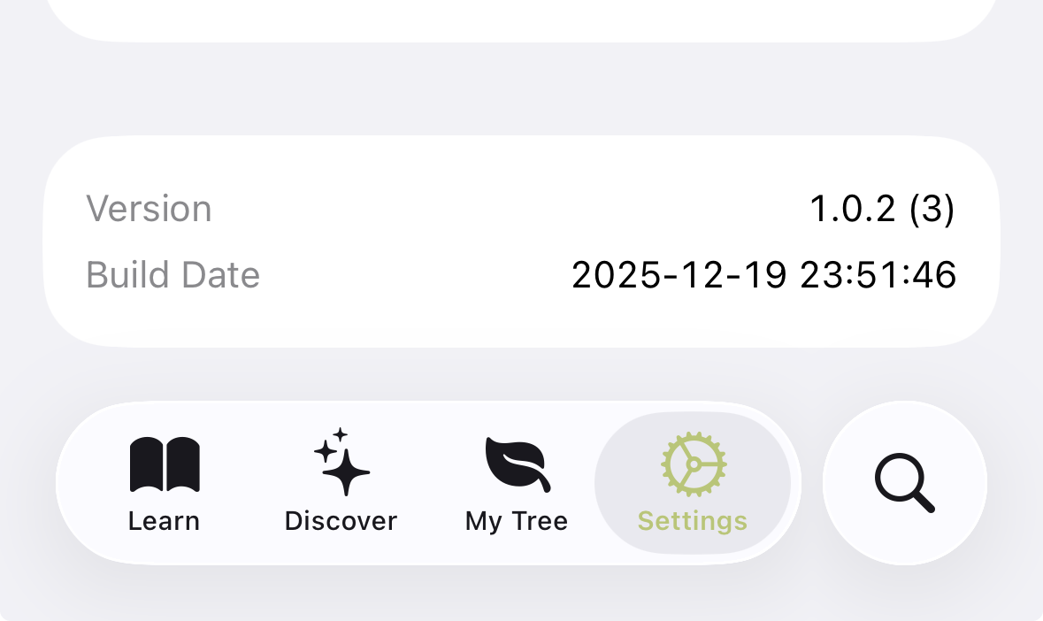1043x621 pixels.
Task: Tap the word Tree in My Tree tab
Action: tap(539, 521)
